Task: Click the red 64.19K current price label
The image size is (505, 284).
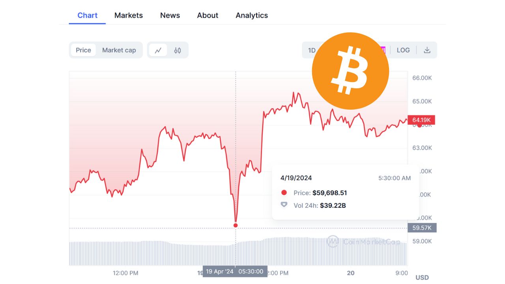Action: click(421, 120)
